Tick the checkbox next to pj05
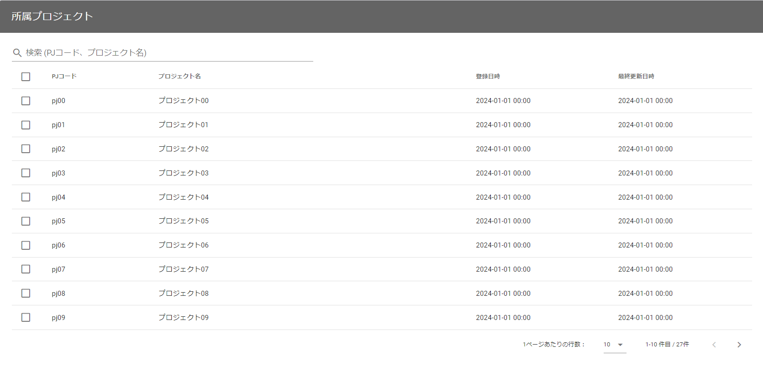The height and width of the screenshot is (366, 763). click(26, 221)
